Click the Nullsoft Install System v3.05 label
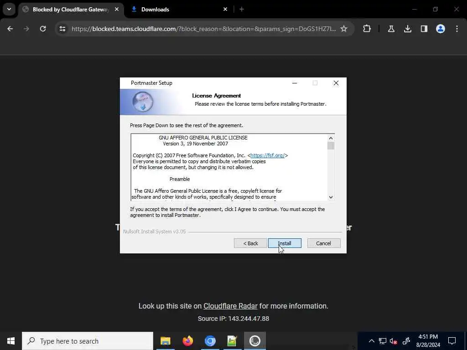 point(155,232)
